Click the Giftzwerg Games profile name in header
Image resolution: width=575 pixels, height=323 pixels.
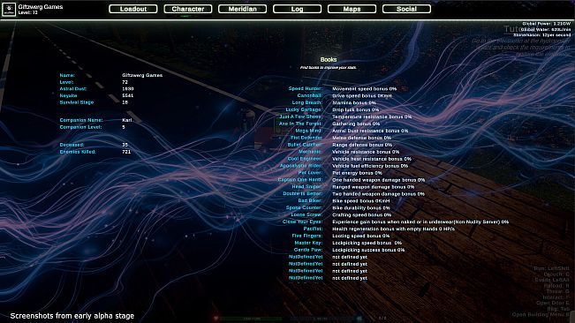click(41, 6)
